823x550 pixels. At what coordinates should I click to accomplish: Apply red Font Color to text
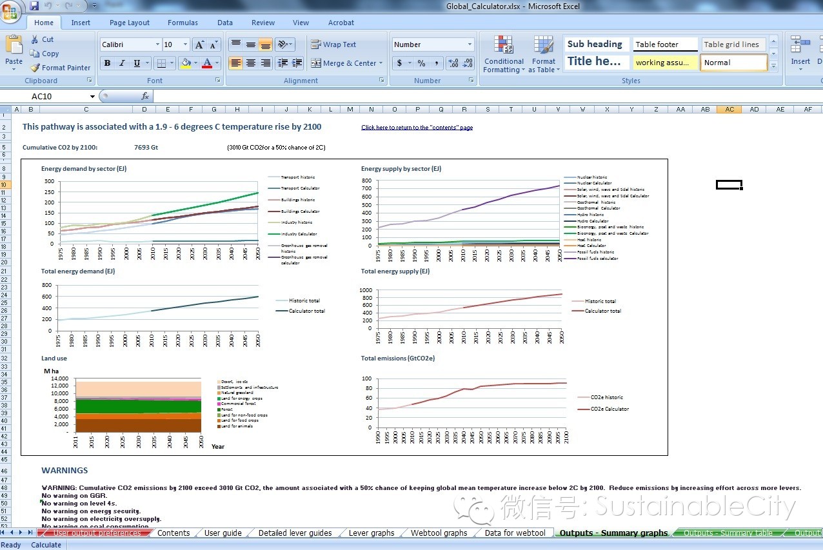coord(207,63)
